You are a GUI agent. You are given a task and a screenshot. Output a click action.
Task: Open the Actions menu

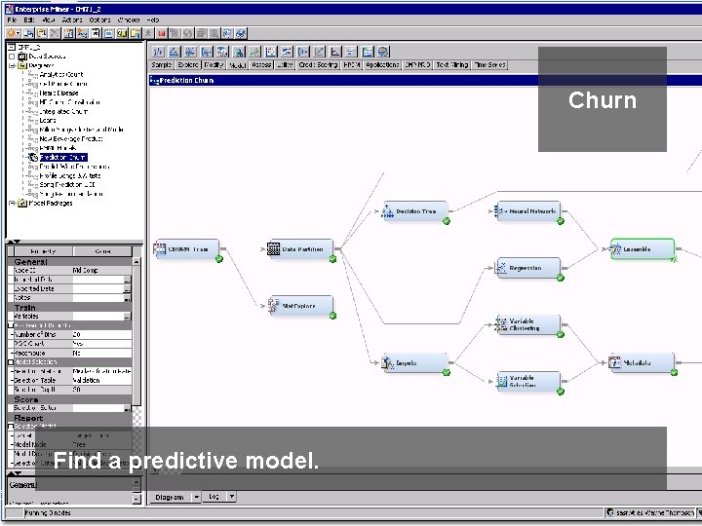pyautogui.click(x=72, y=20)
